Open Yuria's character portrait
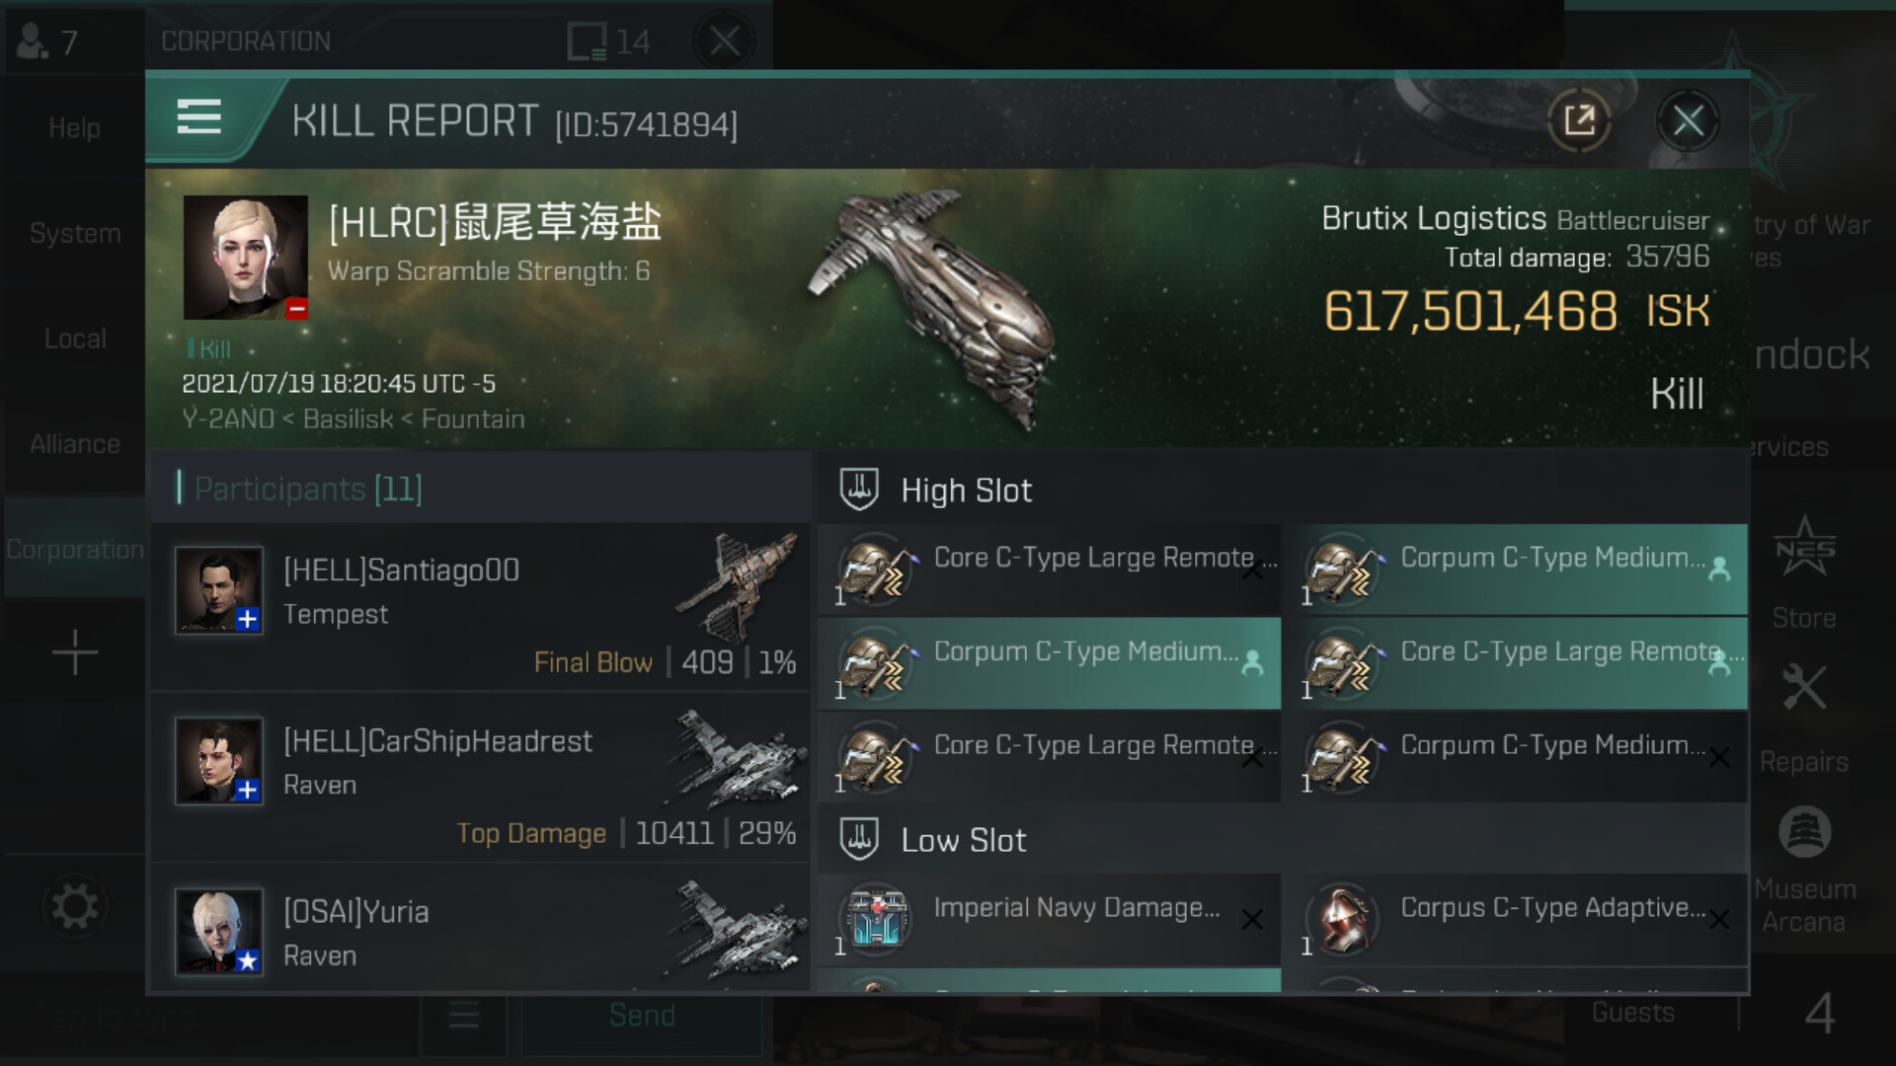The image size is (1896, 1066). click(x=219, y=932)
